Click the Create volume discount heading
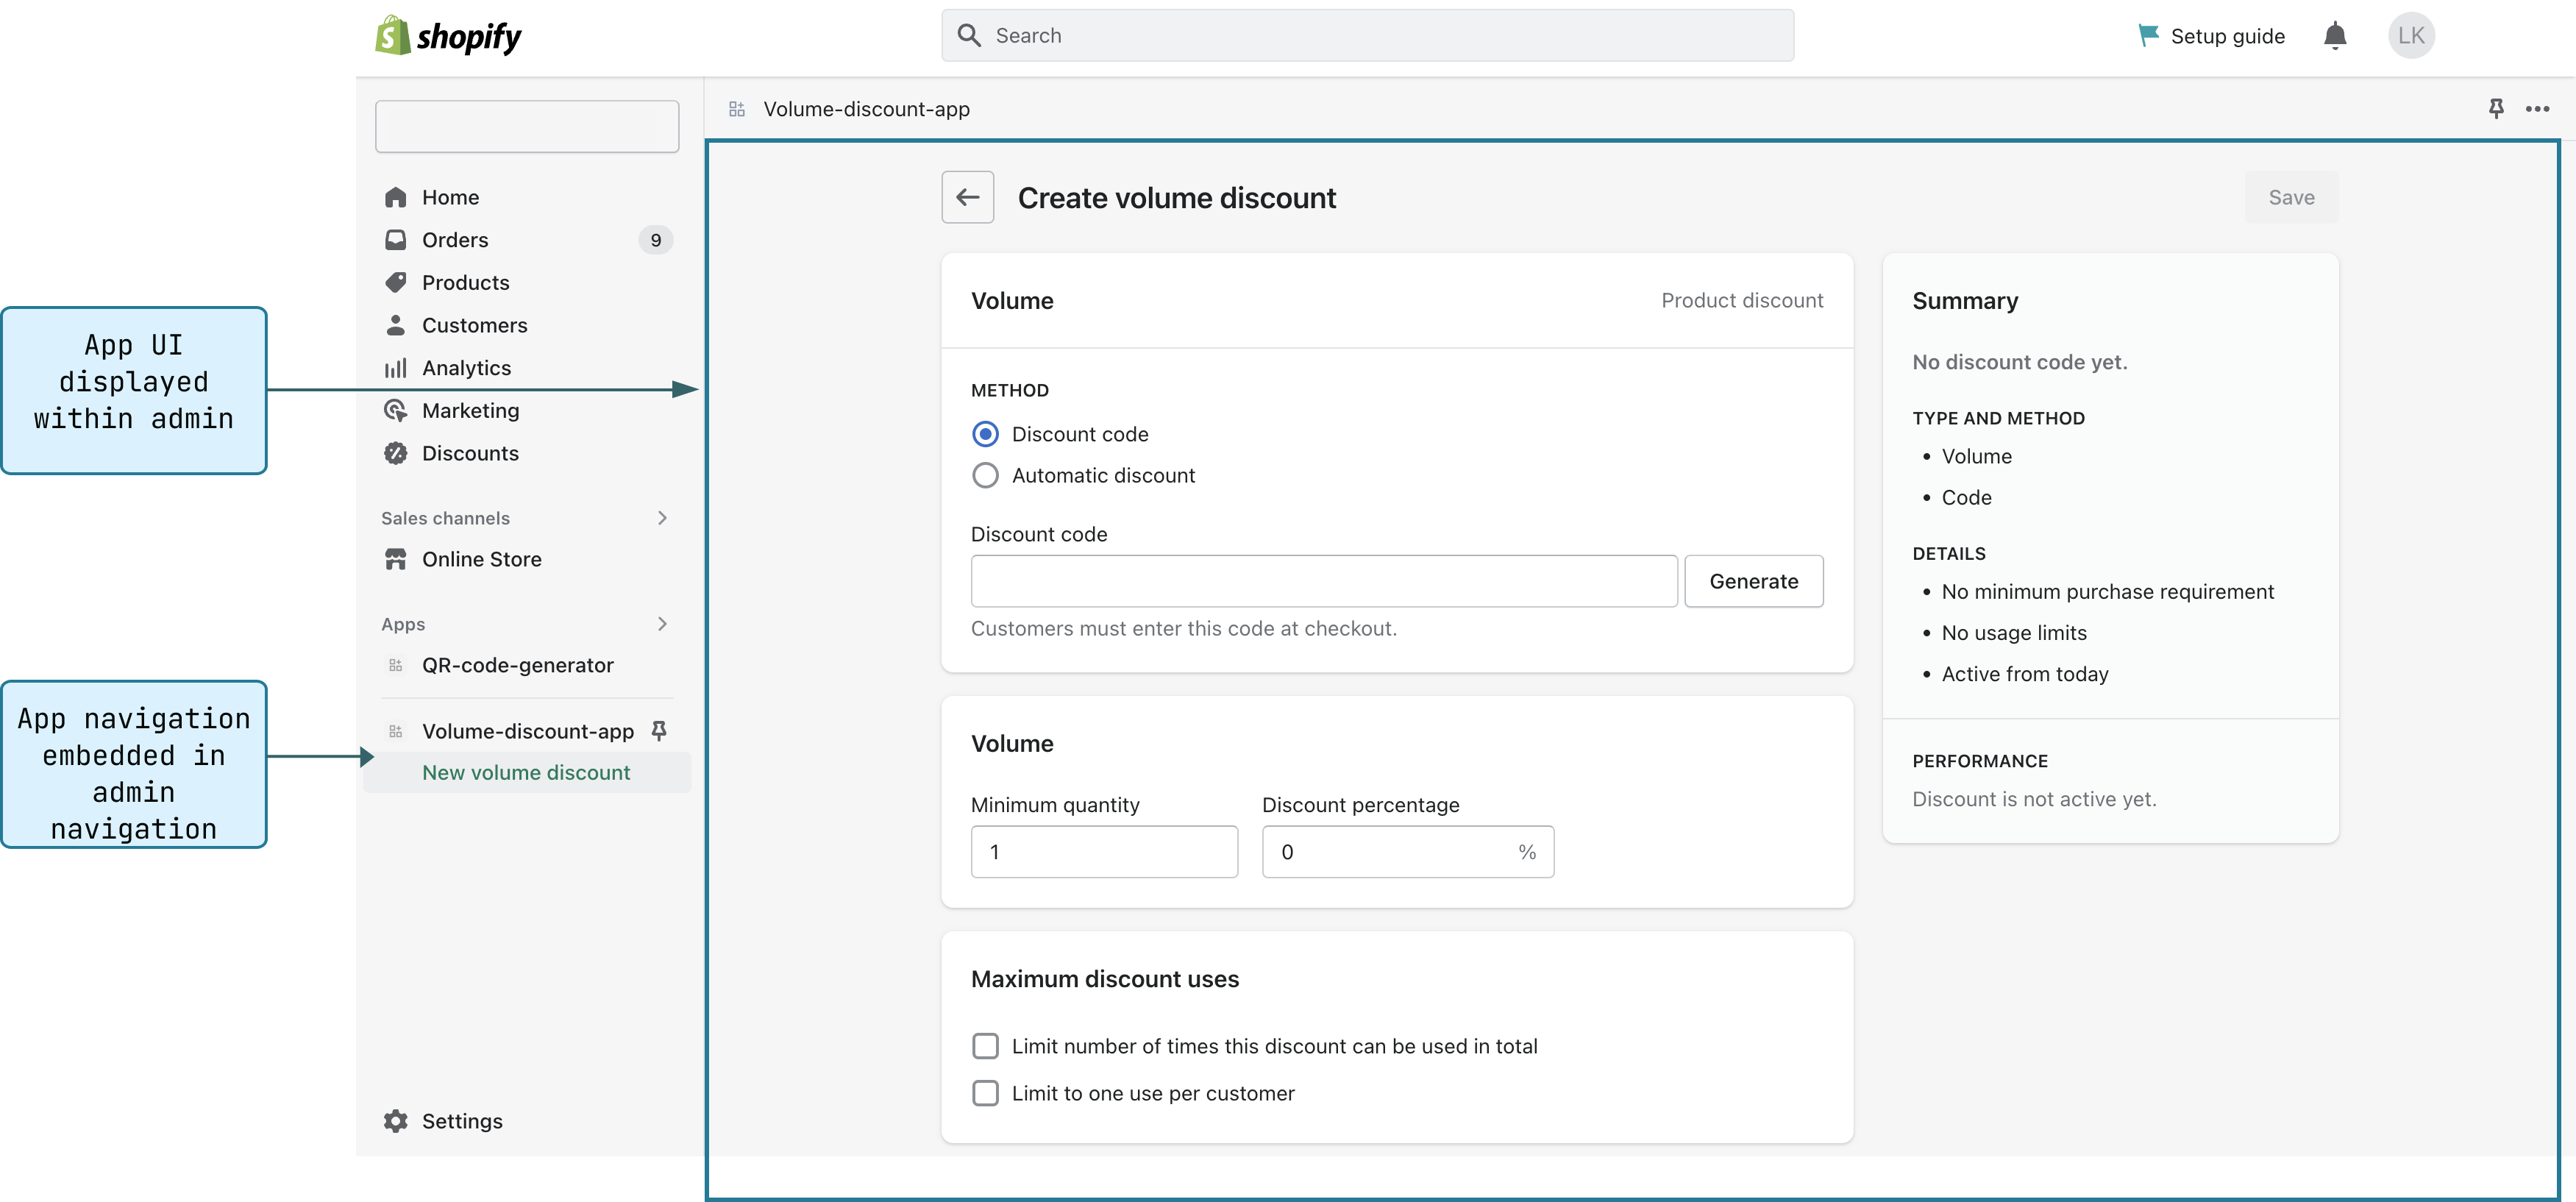 [x=1176, y=198]
